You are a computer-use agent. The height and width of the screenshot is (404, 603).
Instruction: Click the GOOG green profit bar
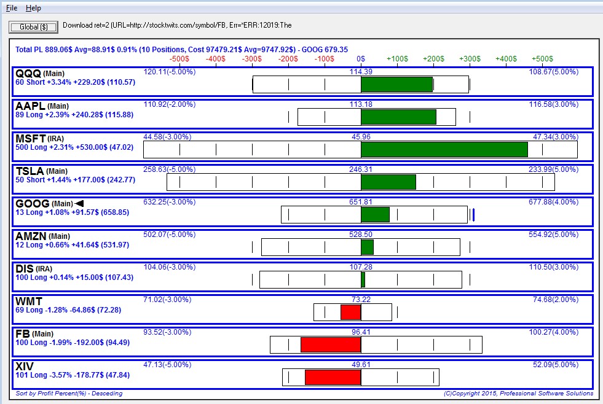coord(376,215)
